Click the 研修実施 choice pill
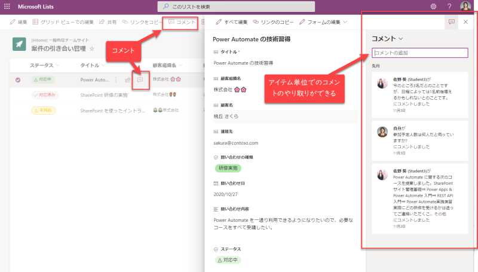Viewport: 478px width, 272px height. (228, 168)
